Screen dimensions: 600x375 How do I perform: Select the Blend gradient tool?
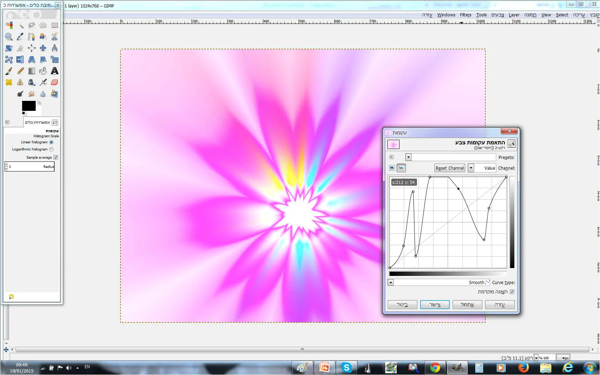pos(32,71)
